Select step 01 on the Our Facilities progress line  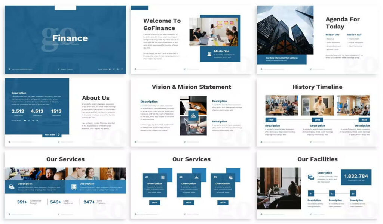tap(311, 193)
